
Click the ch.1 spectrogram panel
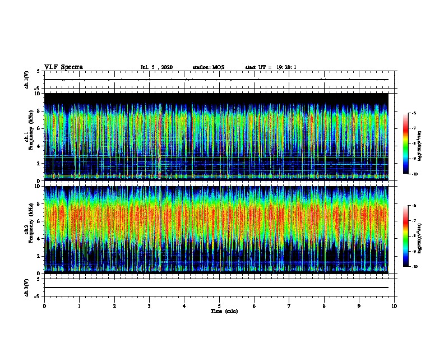click(216, 137)
